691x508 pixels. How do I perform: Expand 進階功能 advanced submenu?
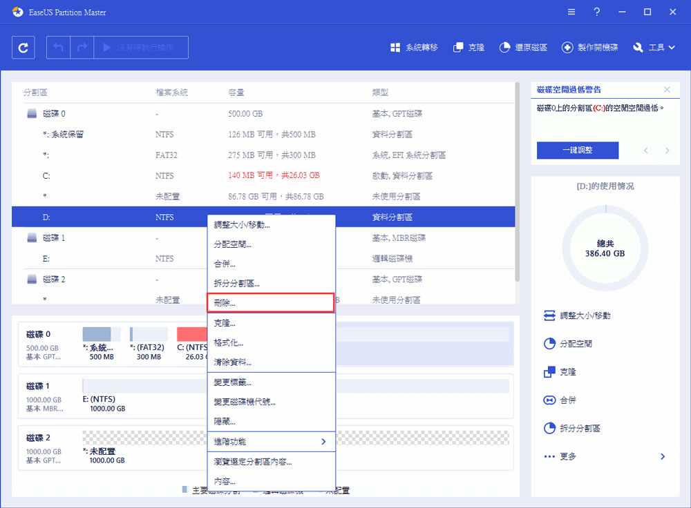[x=271, y=442]
